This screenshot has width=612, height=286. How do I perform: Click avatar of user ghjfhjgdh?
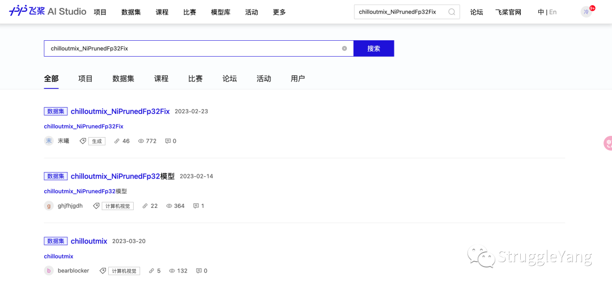point(49,206)
